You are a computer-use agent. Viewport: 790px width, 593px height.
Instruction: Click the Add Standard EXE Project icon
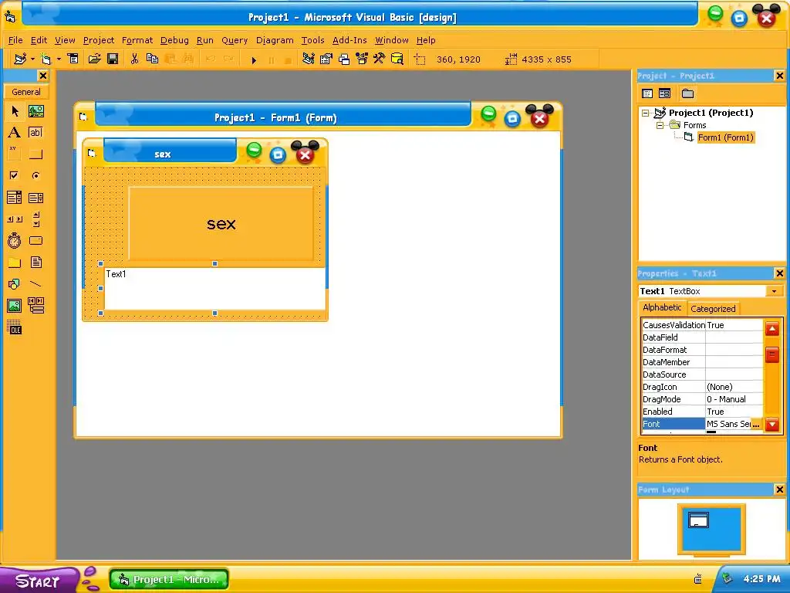pyautogui.click(x=20, y=59)
